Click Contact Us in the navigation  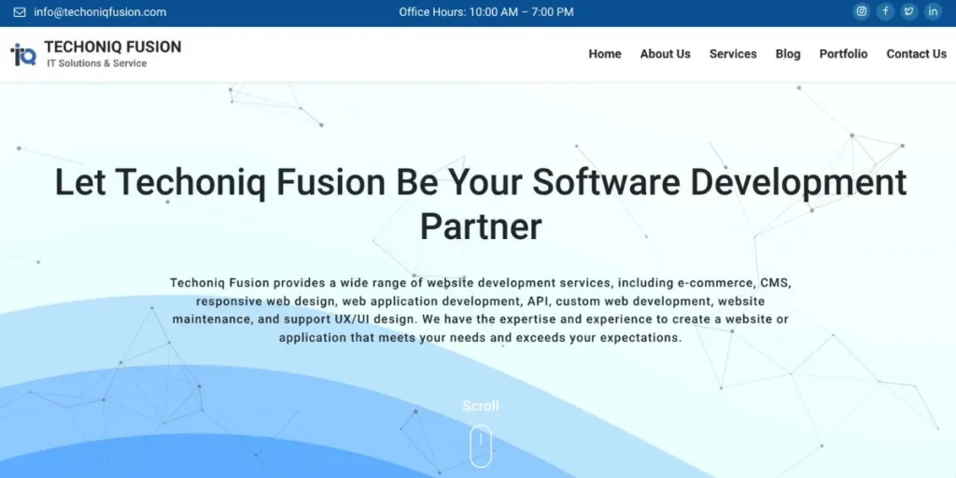click(x=916, y=54)
